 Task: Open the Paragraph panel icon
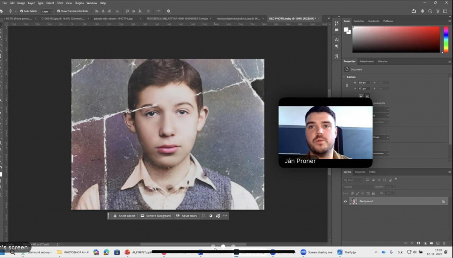(x=336, y=47)
